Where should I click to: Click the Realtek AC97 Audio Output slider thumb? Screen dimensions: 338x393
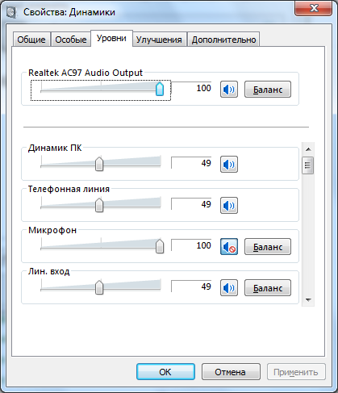point(160,89)
